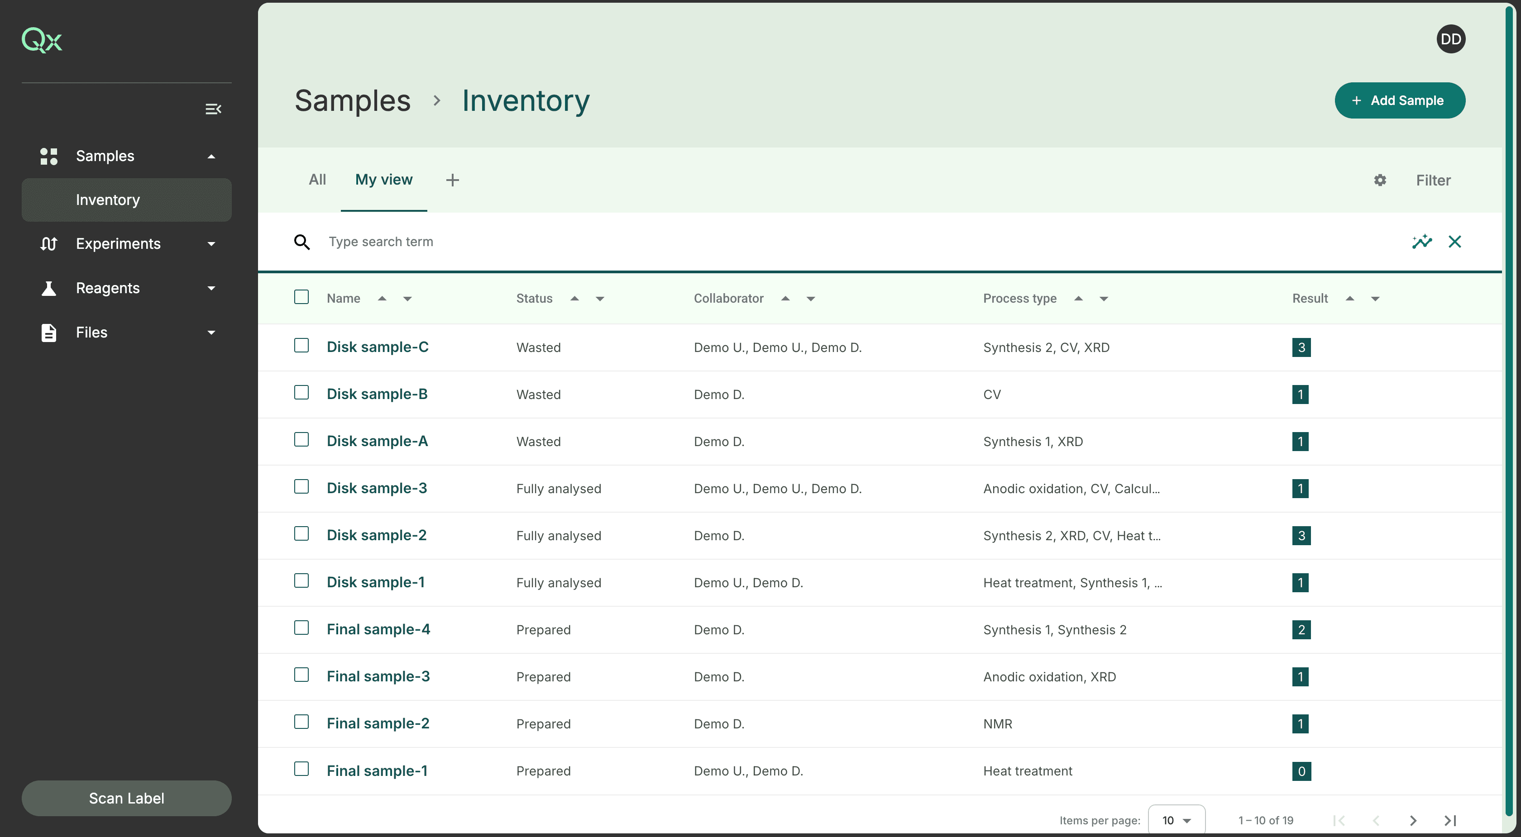This screenshot has height=837, width=1521.
Task: Collapse the navigation sidebar with the menu icon
Action: pos(213,109)
